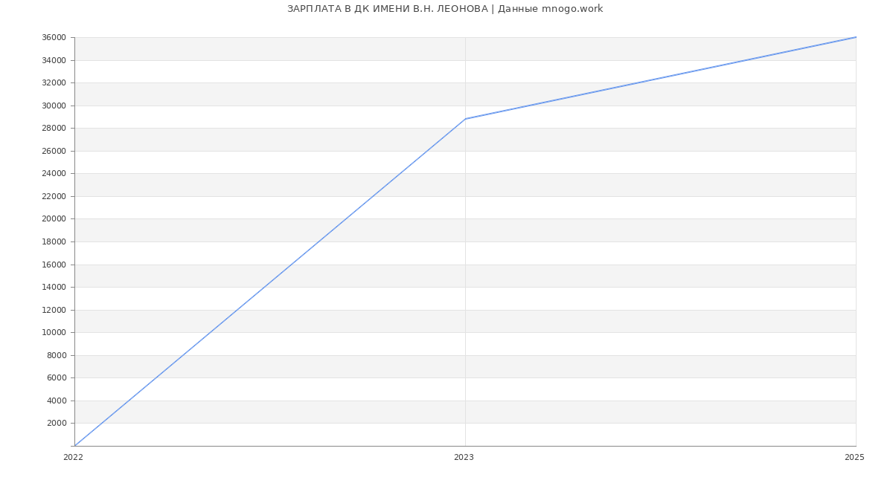Click the 8000 y-axis value
The width and height of the screenshot is (893, 483).
click(57, 355)
